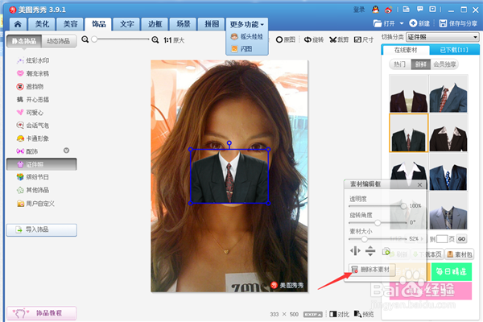Expand the arrow beside 配饰
This screenshot has width=483, height=322.
point(66,151)
